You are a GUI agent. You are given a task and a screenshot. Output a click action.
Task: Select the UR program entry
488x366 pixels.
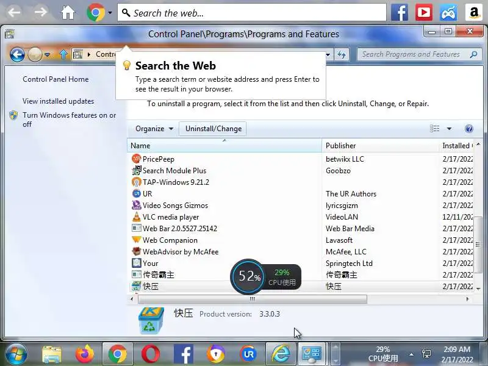coord(302,193)
